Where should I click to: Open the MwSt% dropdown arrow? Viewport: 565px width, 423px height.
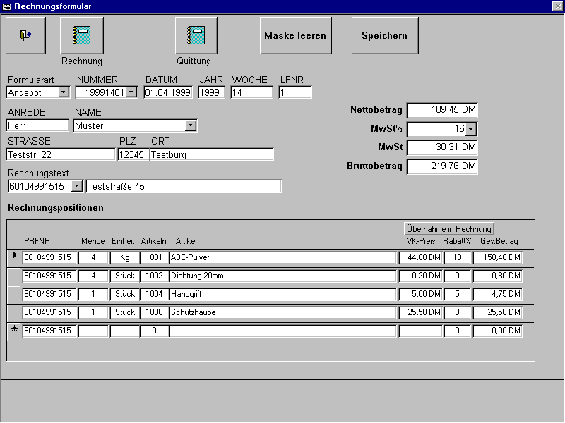click(x=471, y=129)
